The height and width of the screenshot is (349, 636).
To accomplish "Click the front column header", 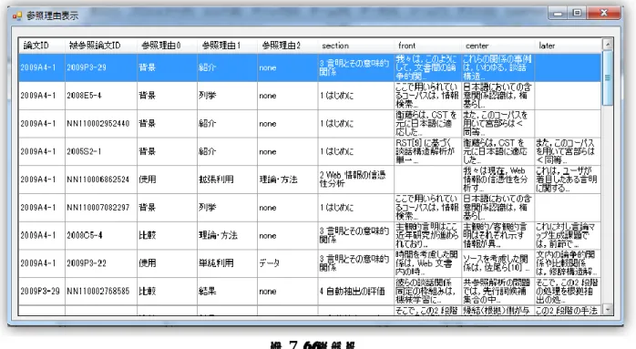I will click(427, 46).
